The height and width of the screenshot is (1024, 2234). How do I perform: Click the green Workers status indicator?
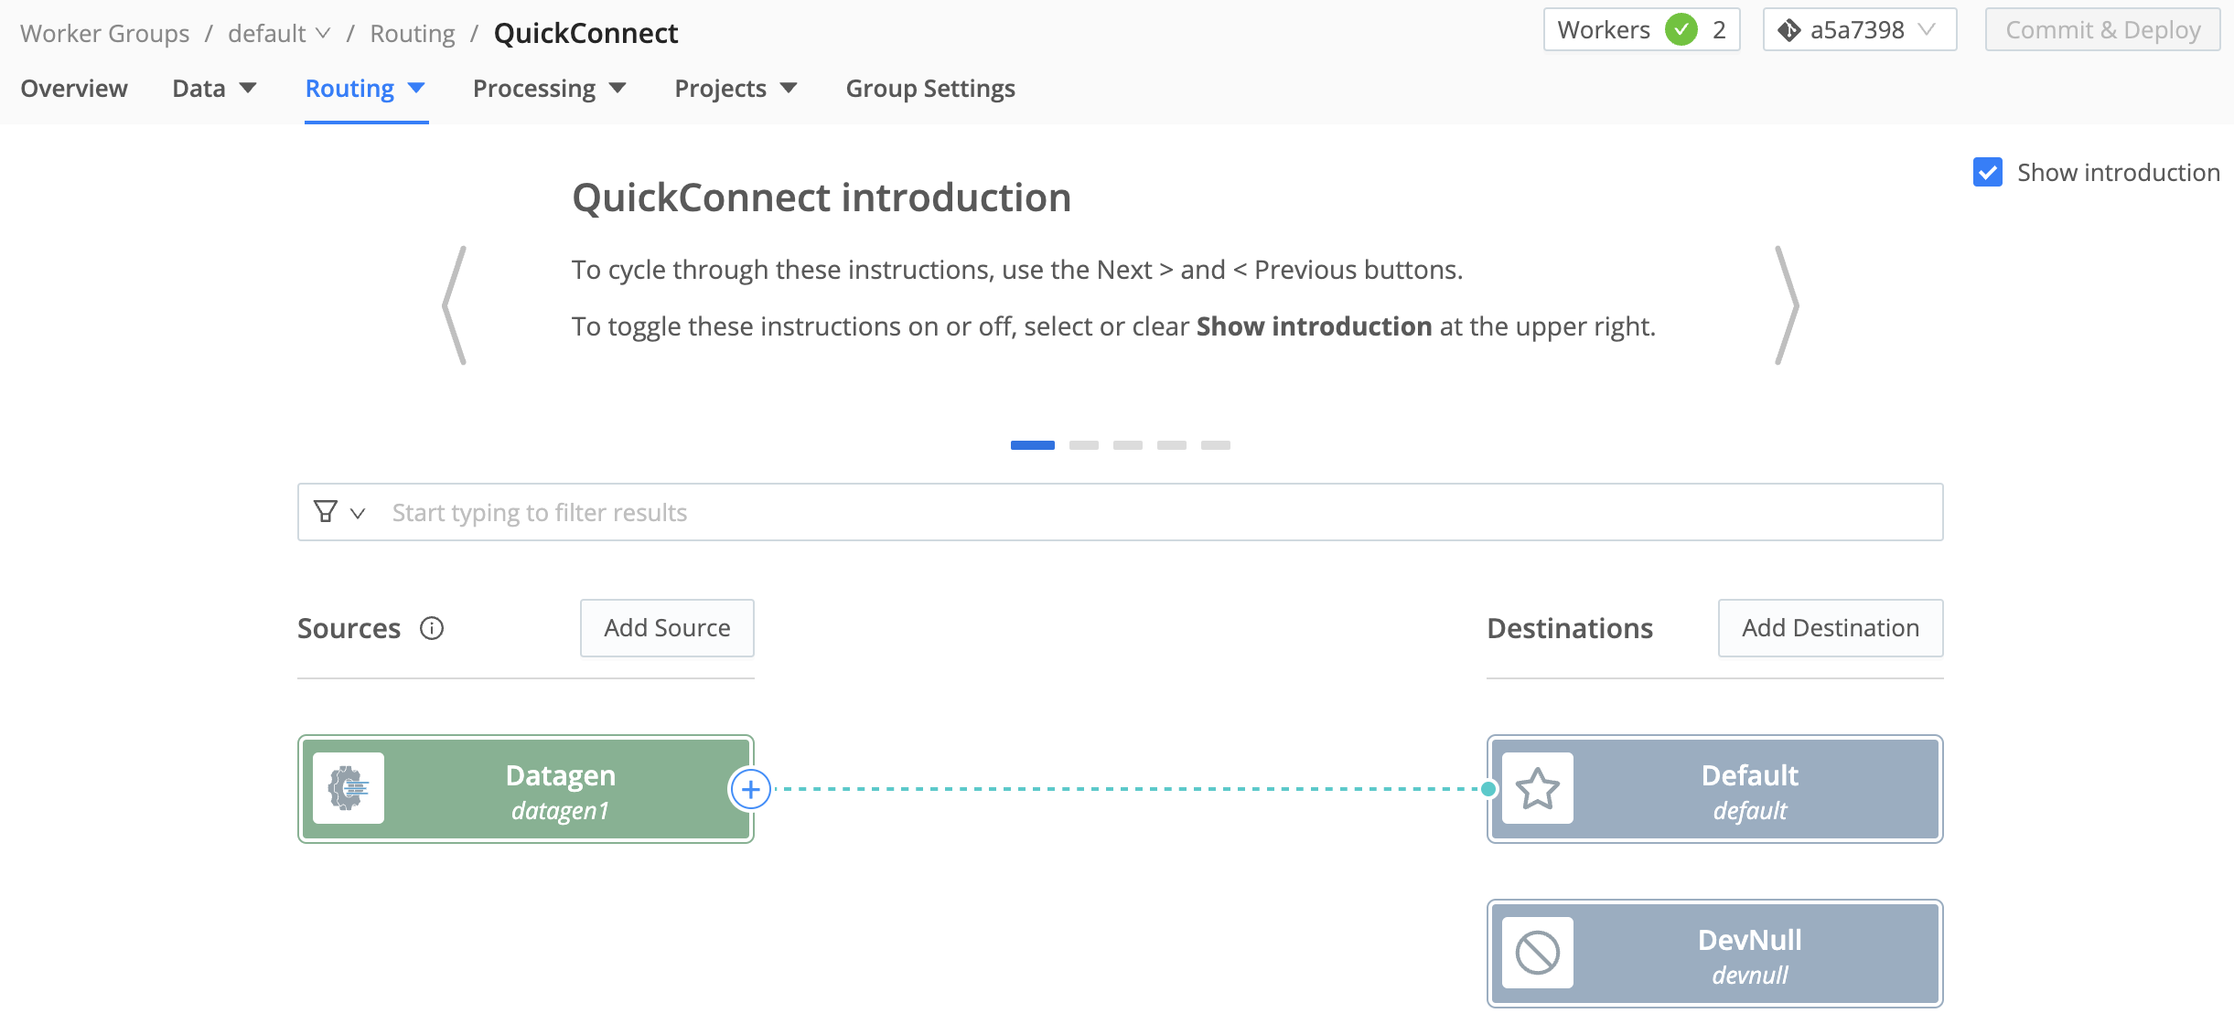tap(1681, 29)
